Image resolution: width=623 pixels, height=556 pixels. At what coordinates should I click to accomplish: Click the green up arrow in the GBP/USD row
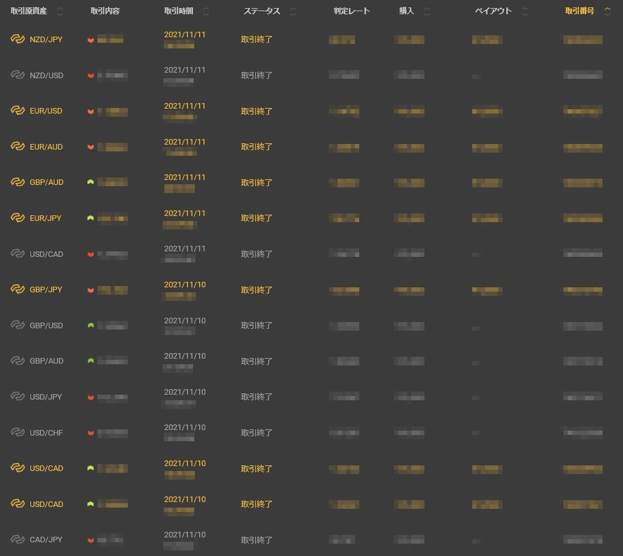(91, 326)
